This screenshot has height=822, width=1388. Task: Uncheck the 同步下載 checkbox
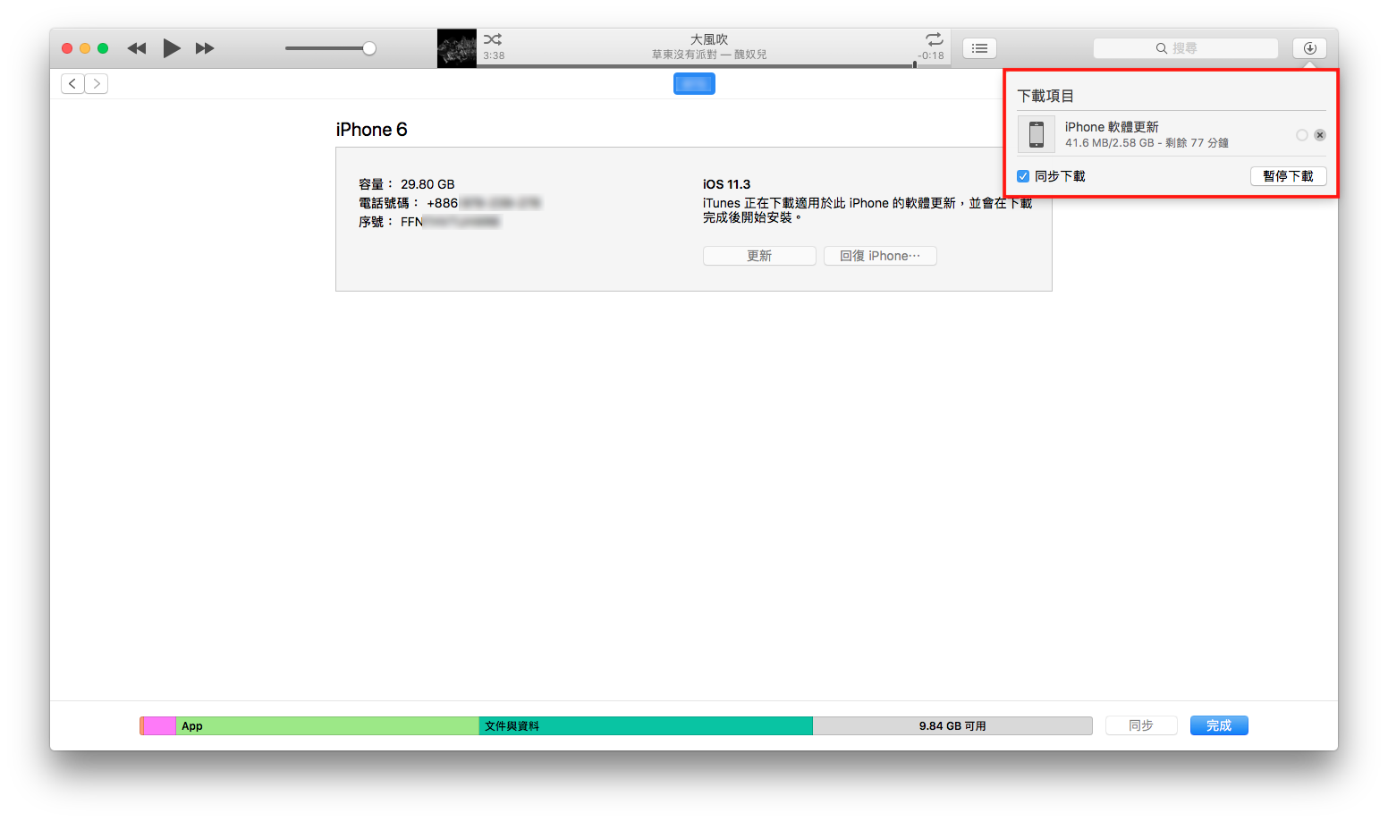pos(1023,176)
